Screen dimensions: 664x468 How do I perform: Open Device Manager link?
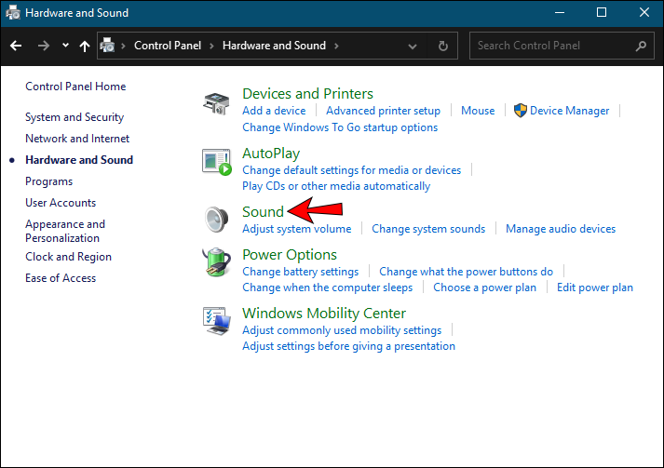click(x=569, y=111)
